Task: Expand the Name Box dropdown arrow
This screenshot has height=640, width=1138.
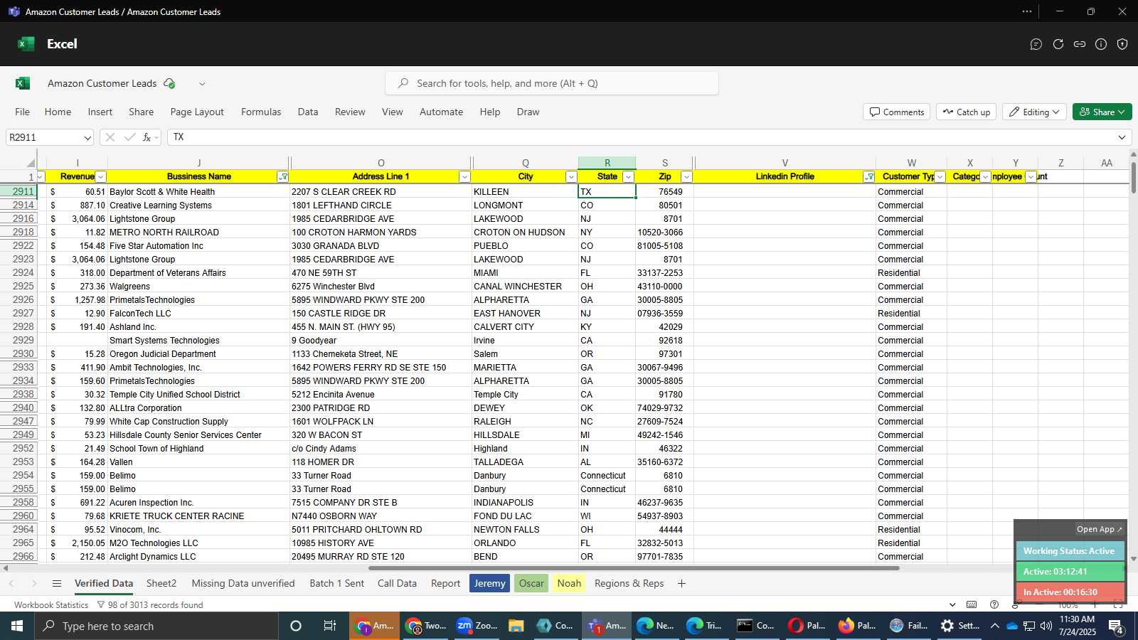Action: [x=87, y=137]
